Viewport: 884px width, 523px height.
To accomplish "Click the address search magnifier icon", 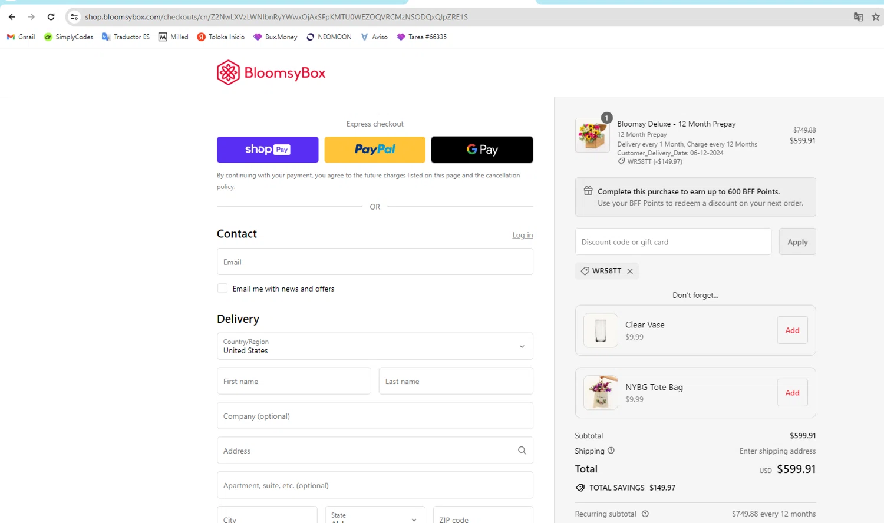I will click(x=522, y=451).
